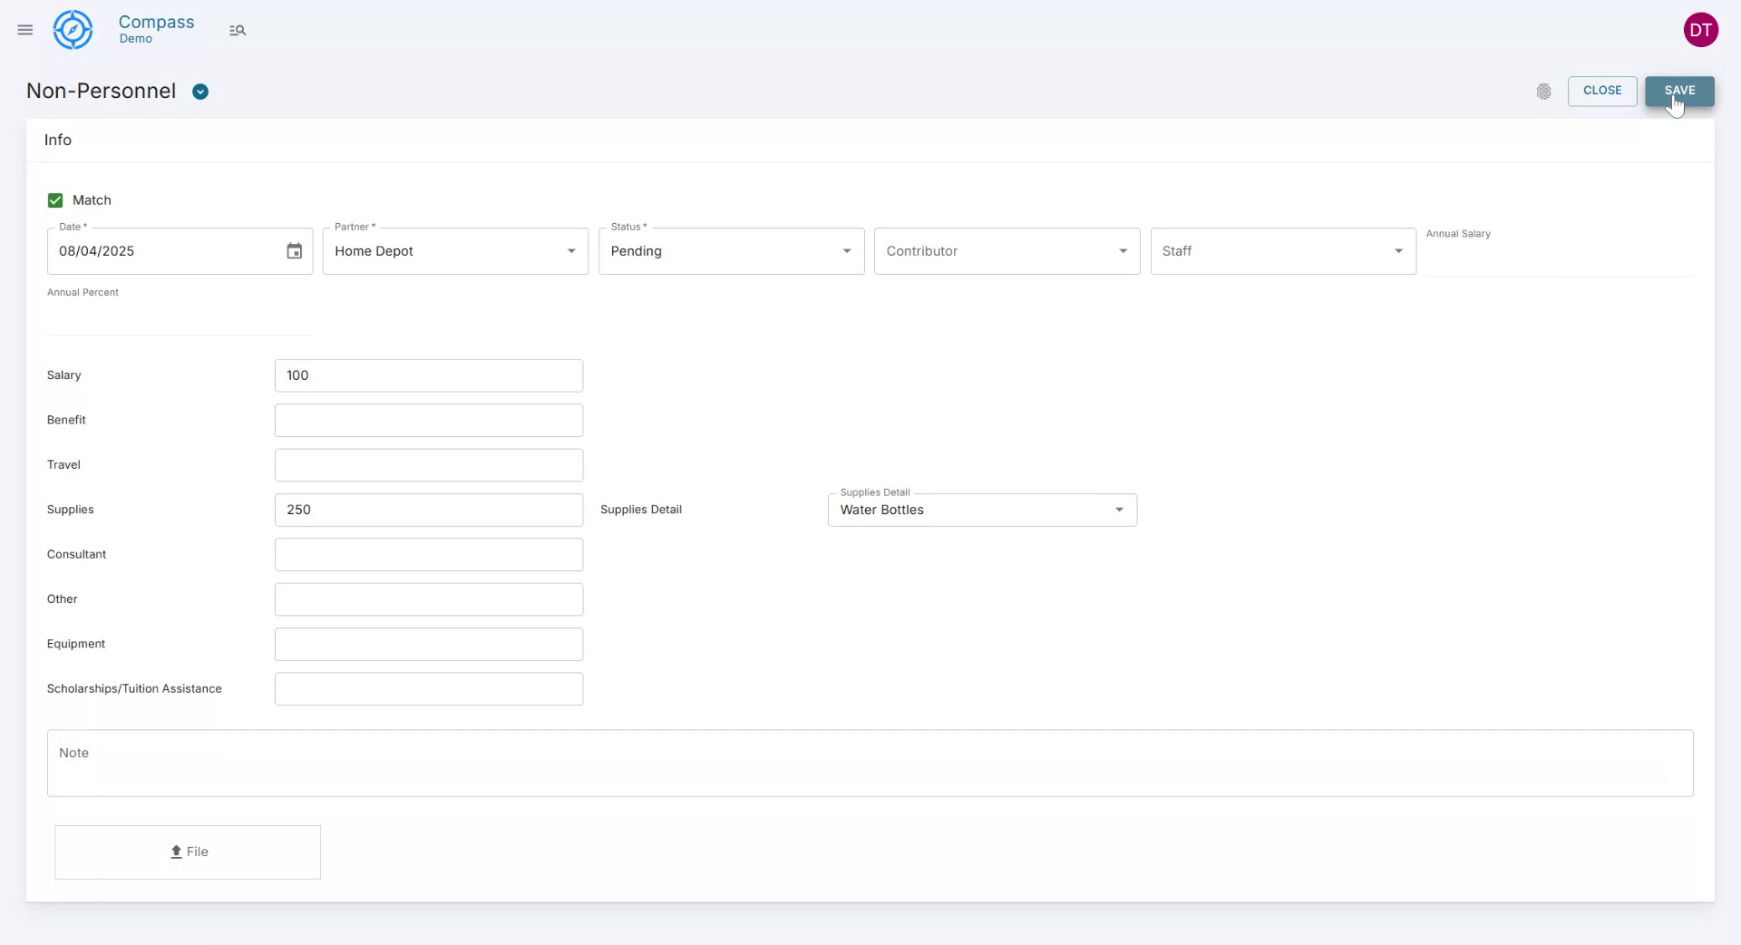Viewport: 1741px width, 945px height.
Task: Click the CLOSE button
Action: coord(1602,91)
